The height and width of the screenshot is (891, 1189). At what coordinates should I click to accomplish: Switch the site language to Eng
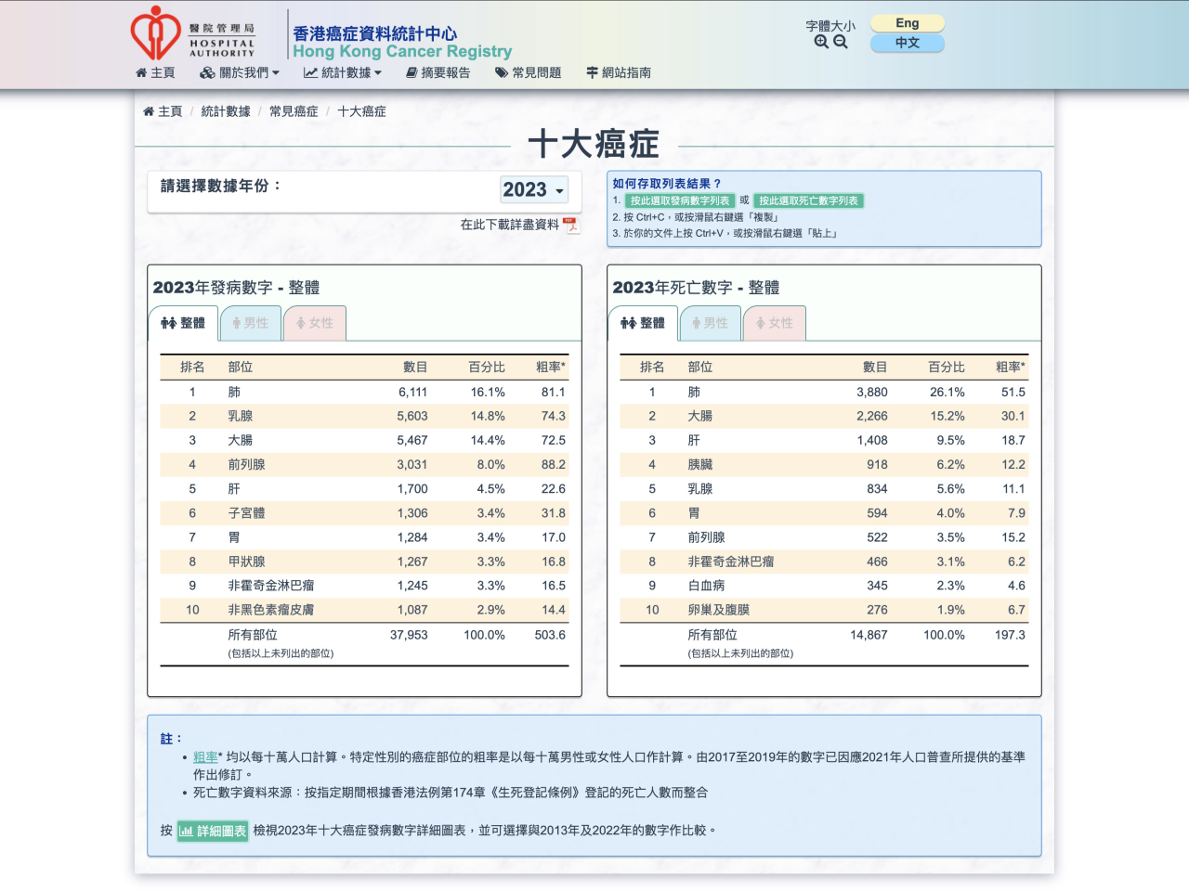point(907,22)
